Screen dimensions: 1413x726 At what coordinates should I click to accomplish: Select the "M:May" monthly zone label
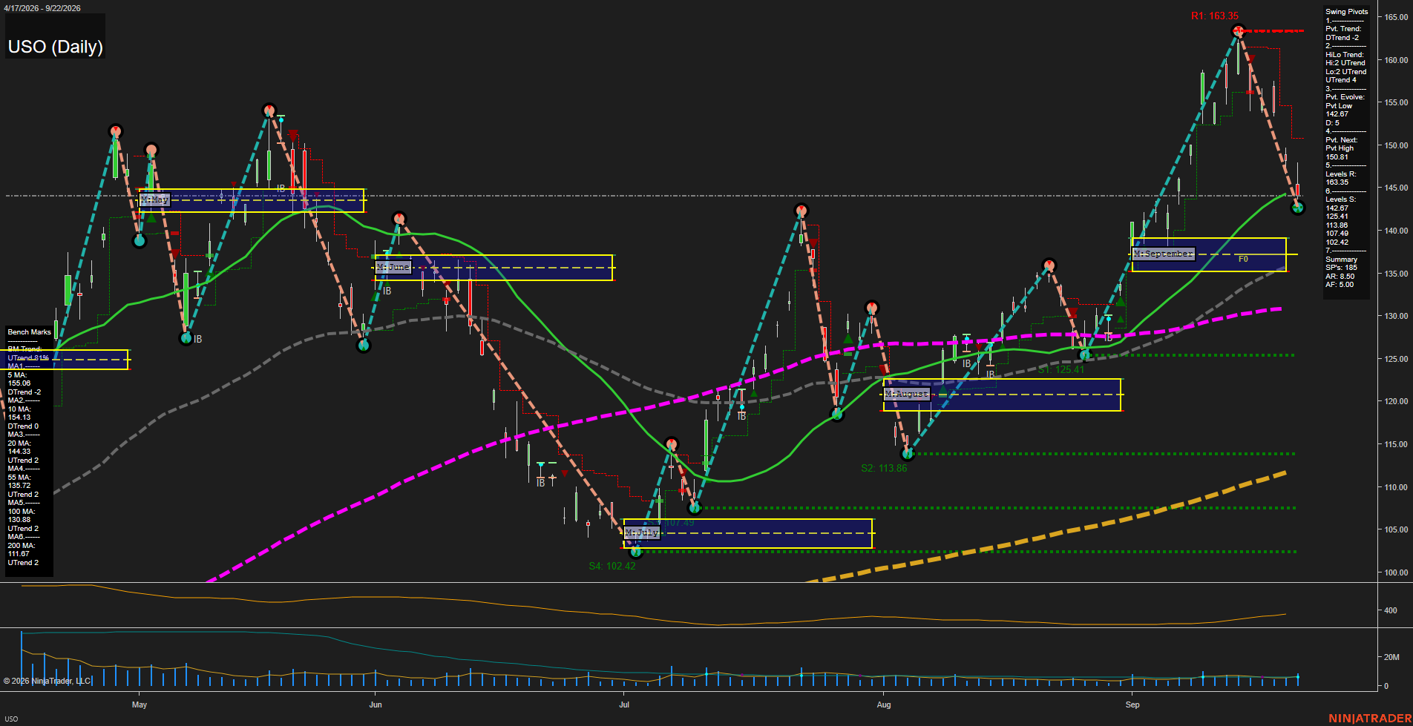point(154,199)
